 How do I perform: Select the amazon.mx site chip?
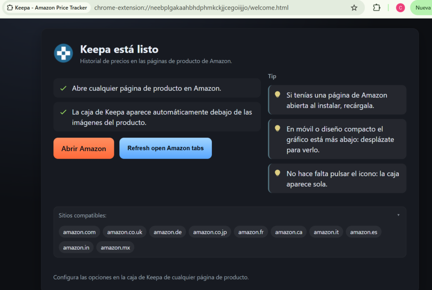(115, 247)
